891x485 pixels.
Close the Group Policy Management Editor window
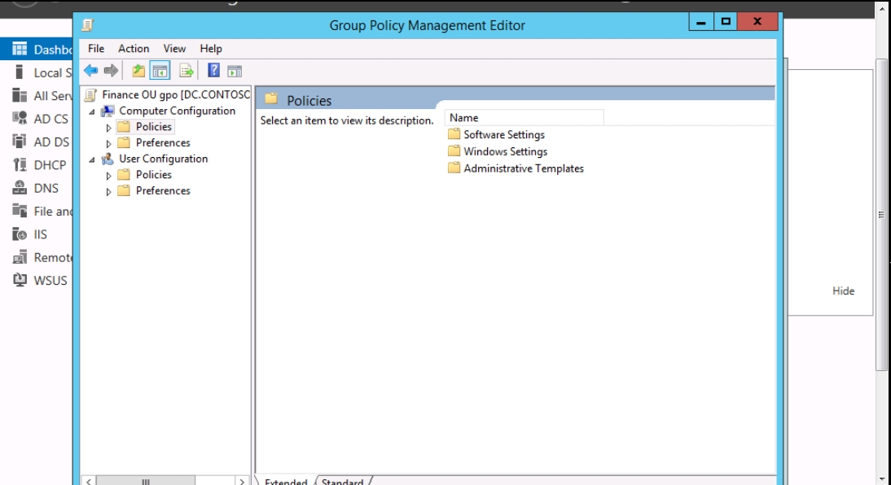pos(757,22)
